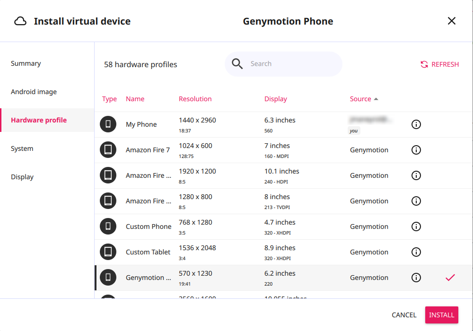Go to the Display section in sidebar

click(x=22, y=177)
